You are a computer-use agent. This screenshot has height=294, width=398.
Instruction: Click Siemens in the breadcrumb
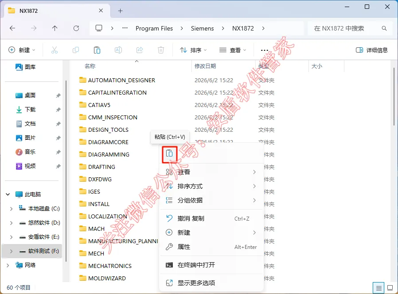coord(202,28)
